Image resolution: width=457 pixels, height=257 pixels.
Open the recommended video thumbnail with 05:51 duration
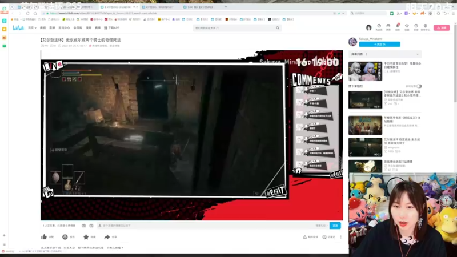pyautogui.click(x=365, y=99)
